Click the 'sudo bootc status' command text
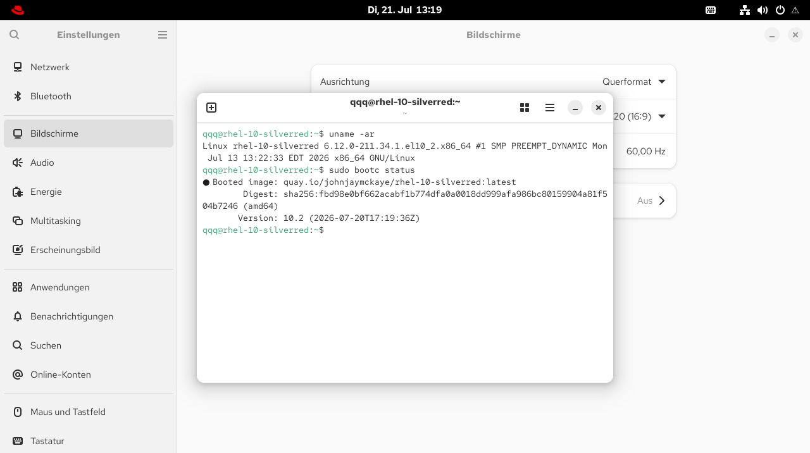Screen dimensions: 810x453 pyautogui.click(x=372, y=170)
